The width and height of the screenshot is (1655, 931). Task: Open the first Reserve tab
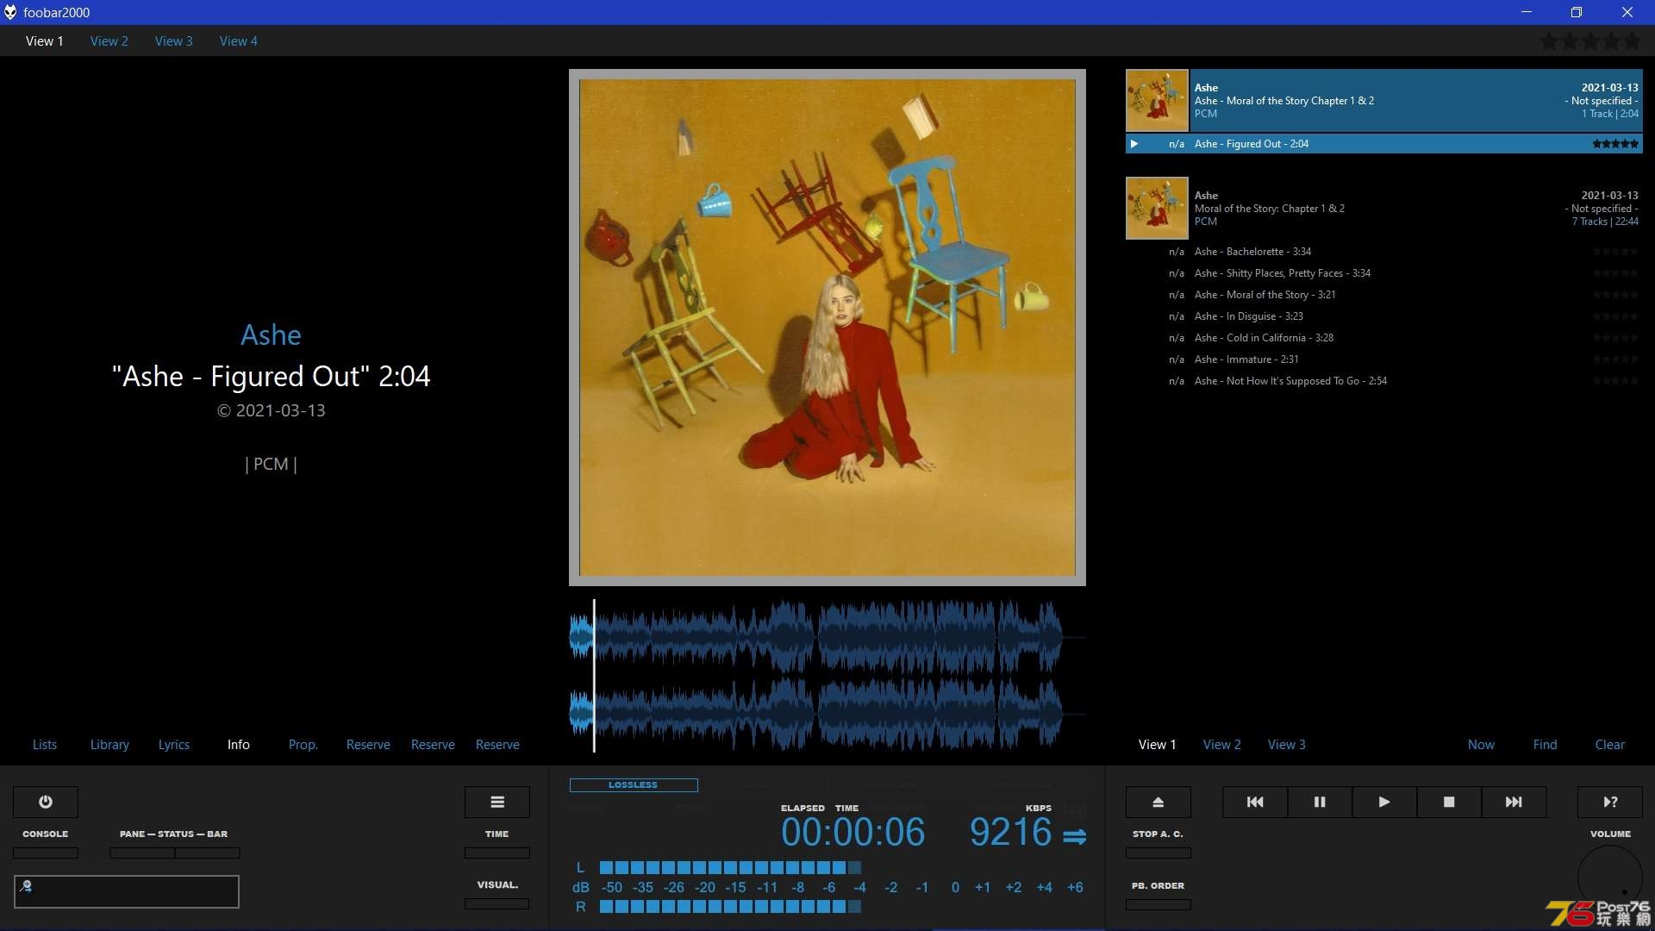[368, 744]
